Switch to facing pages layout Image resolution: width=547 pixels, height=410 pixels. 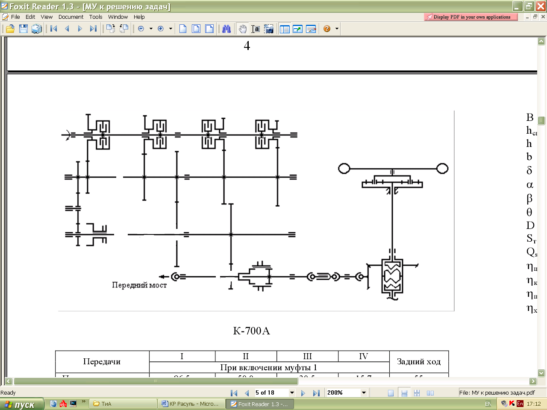point(430,393)
